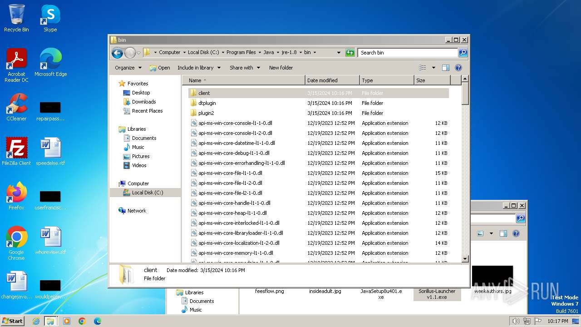Click the Open toolbar button
The image size is (581, 327).
click(x=160, y=68)
